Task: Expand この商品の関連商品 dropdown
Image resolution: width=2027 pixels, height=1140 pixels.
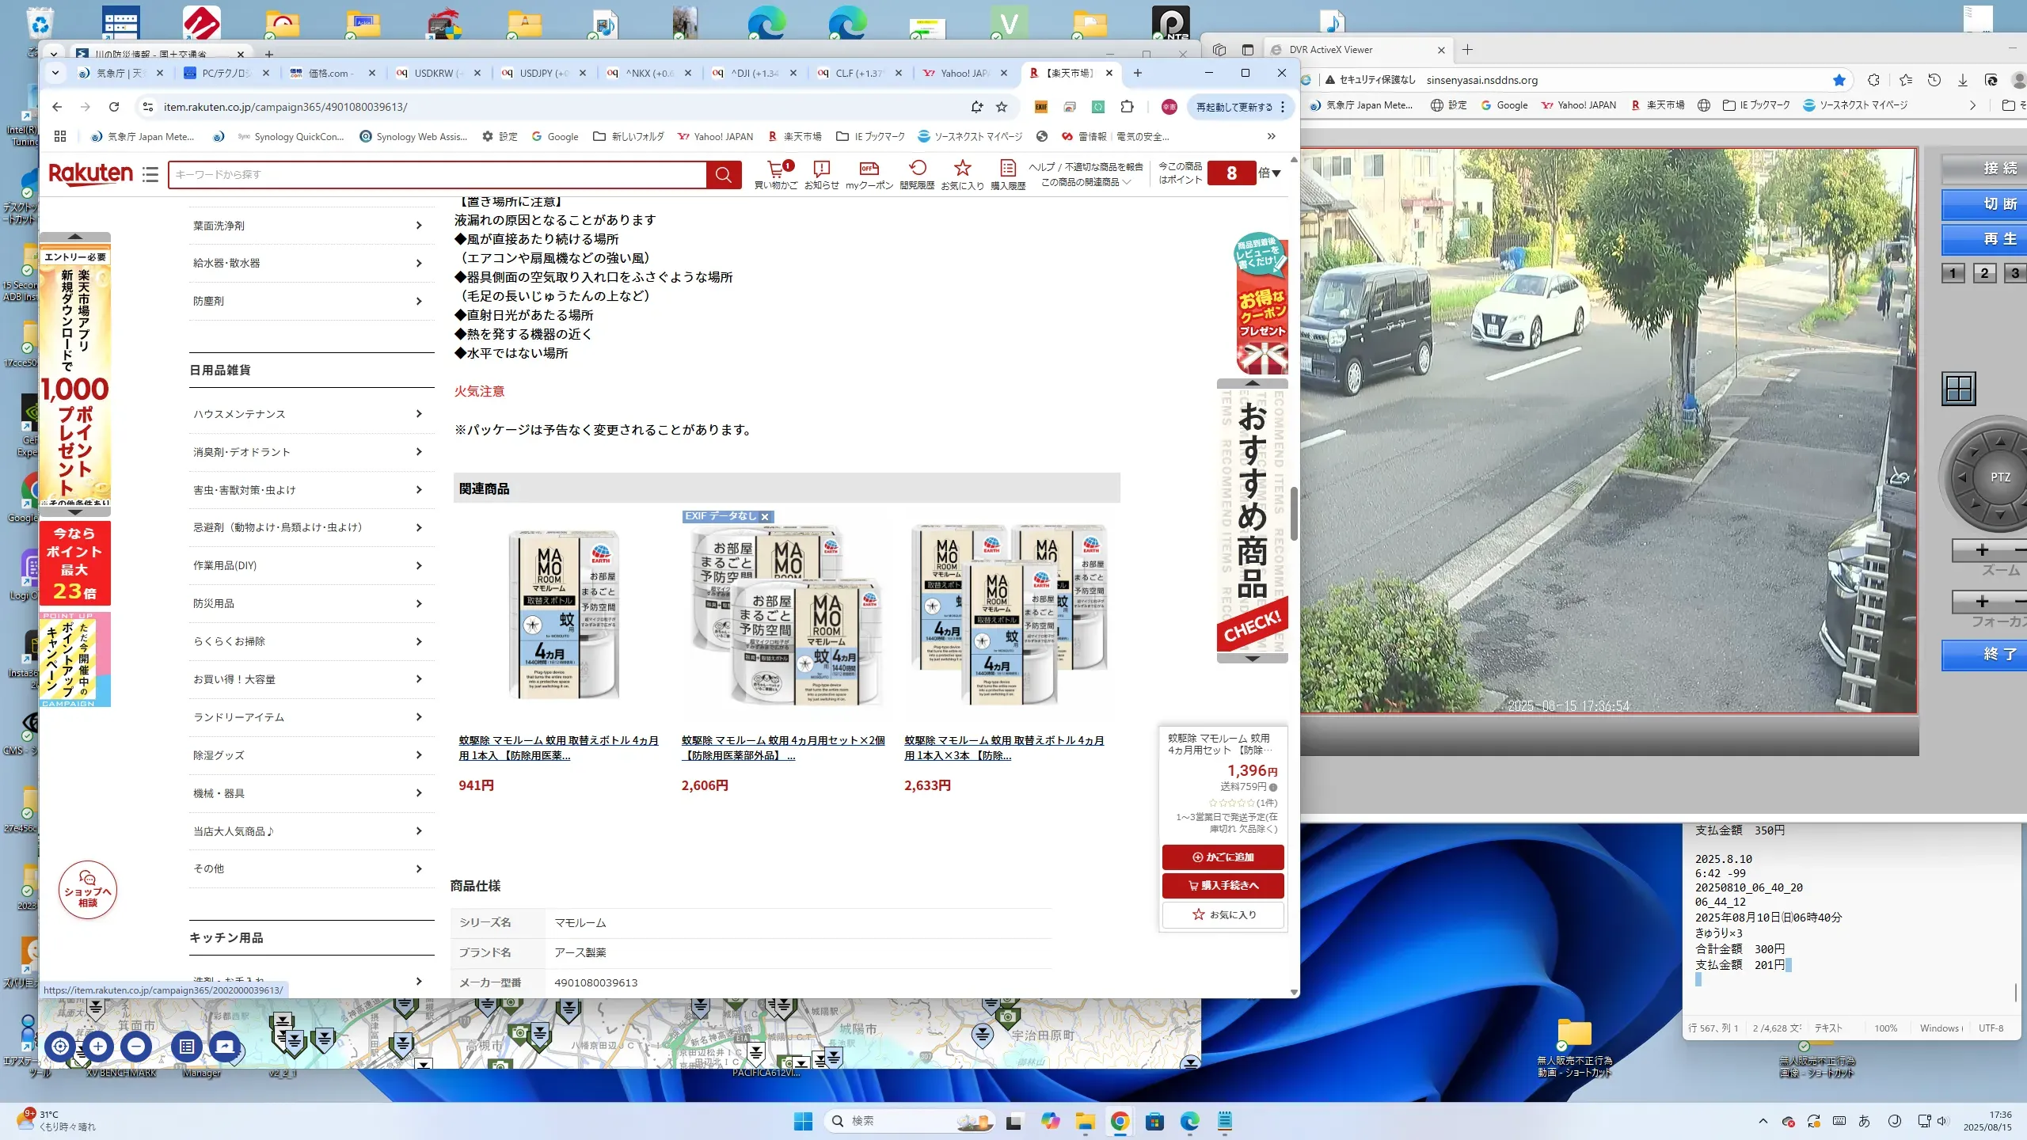Action: 1086,182
